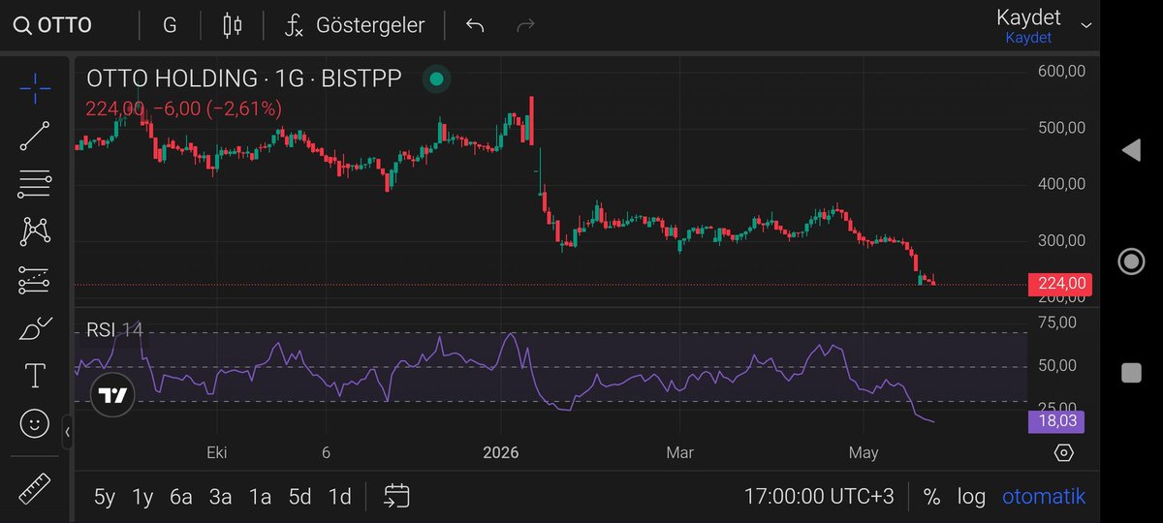Search symbol OTTO field
1163x523 pixels.
[53, 25]
